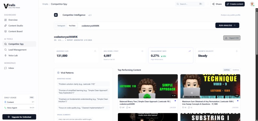Viewport: 258px width, 121px height.
Task: Open the Leetcode 110 video thumbnail
Action: (x=148, y=86)
